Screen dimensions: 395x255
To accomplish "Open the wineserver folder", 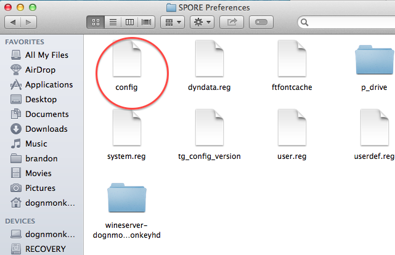I will click(126, 198).
